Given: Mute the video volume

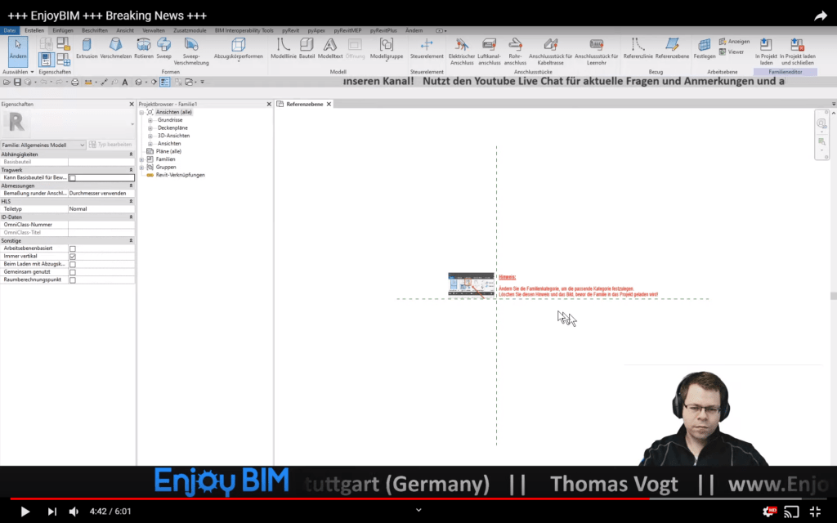Looking at the screenshot, I should pos(74,512).
